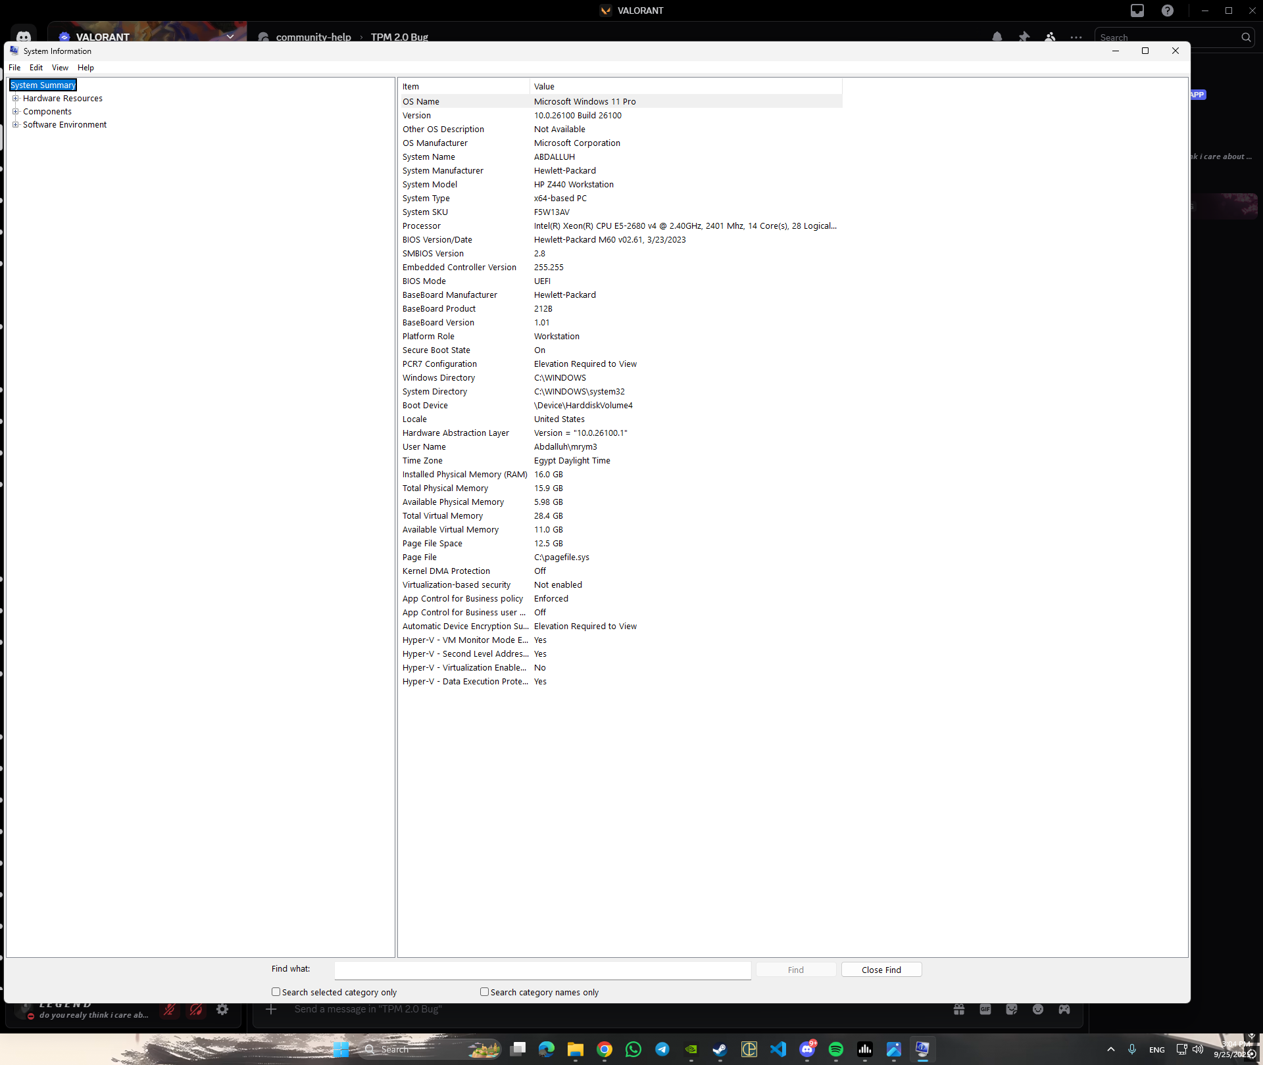Open Discord user settings gear
Image resolution: width=1263 pixels, height=1065 pixels.
click(x=222, y=1010)
